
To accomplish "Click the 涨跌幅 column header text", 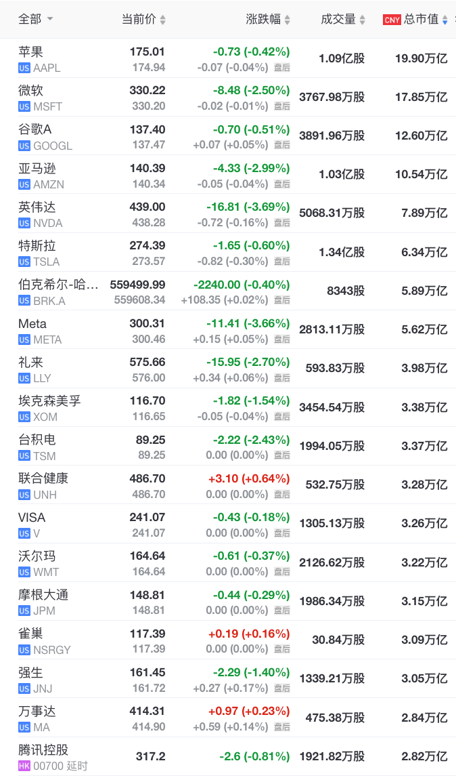I will click(263, 20).
